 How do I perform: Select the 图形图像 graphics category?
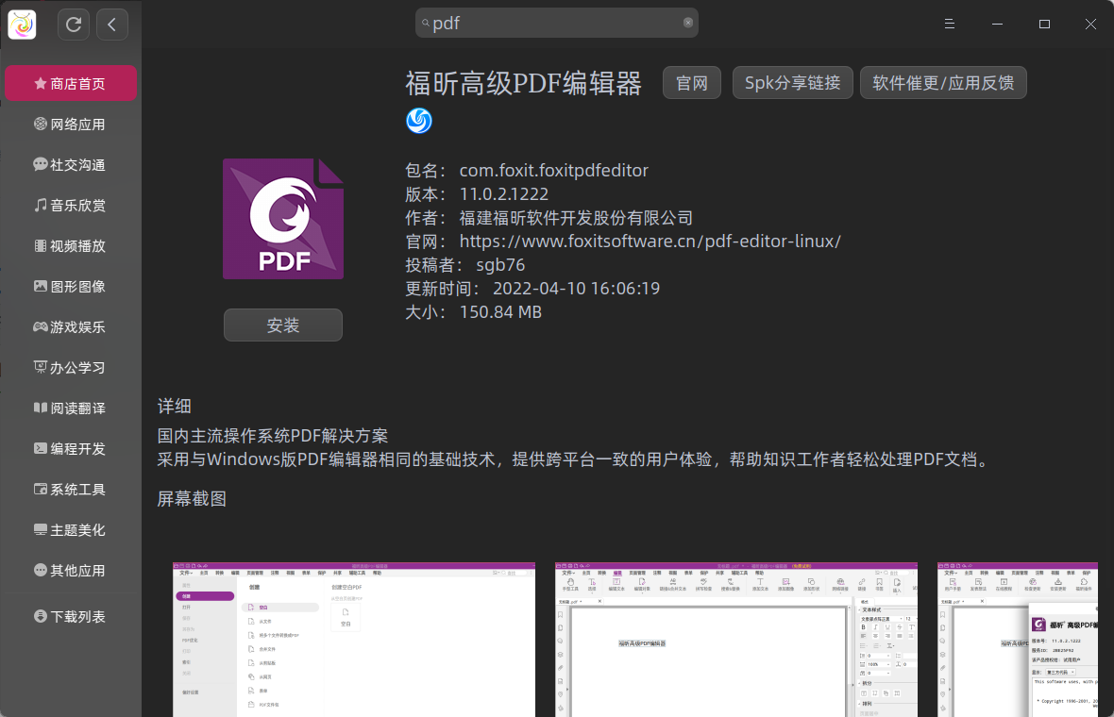click(71, 286)
